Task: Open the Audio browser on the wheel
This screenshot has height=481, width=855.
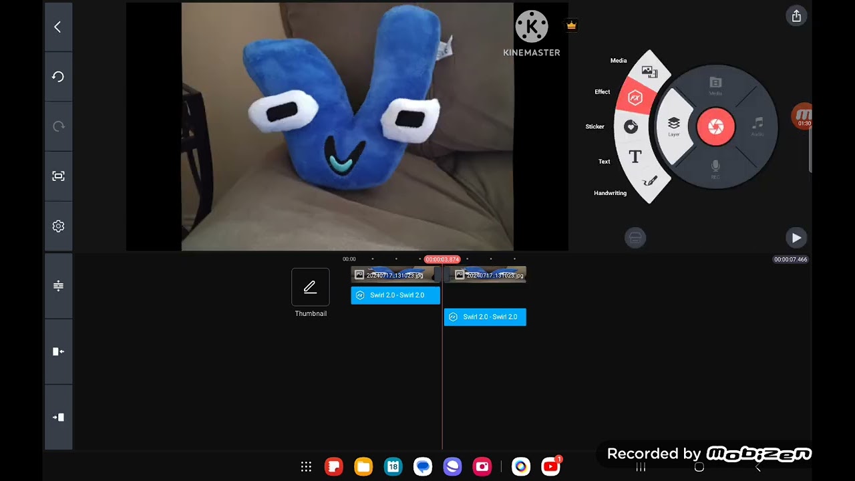Action: 757,126
